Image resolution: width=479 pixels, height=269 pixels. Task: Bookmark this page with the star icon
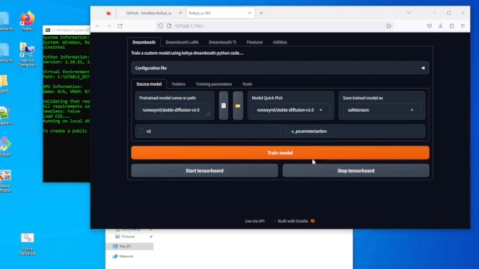(x=388, y=26)
